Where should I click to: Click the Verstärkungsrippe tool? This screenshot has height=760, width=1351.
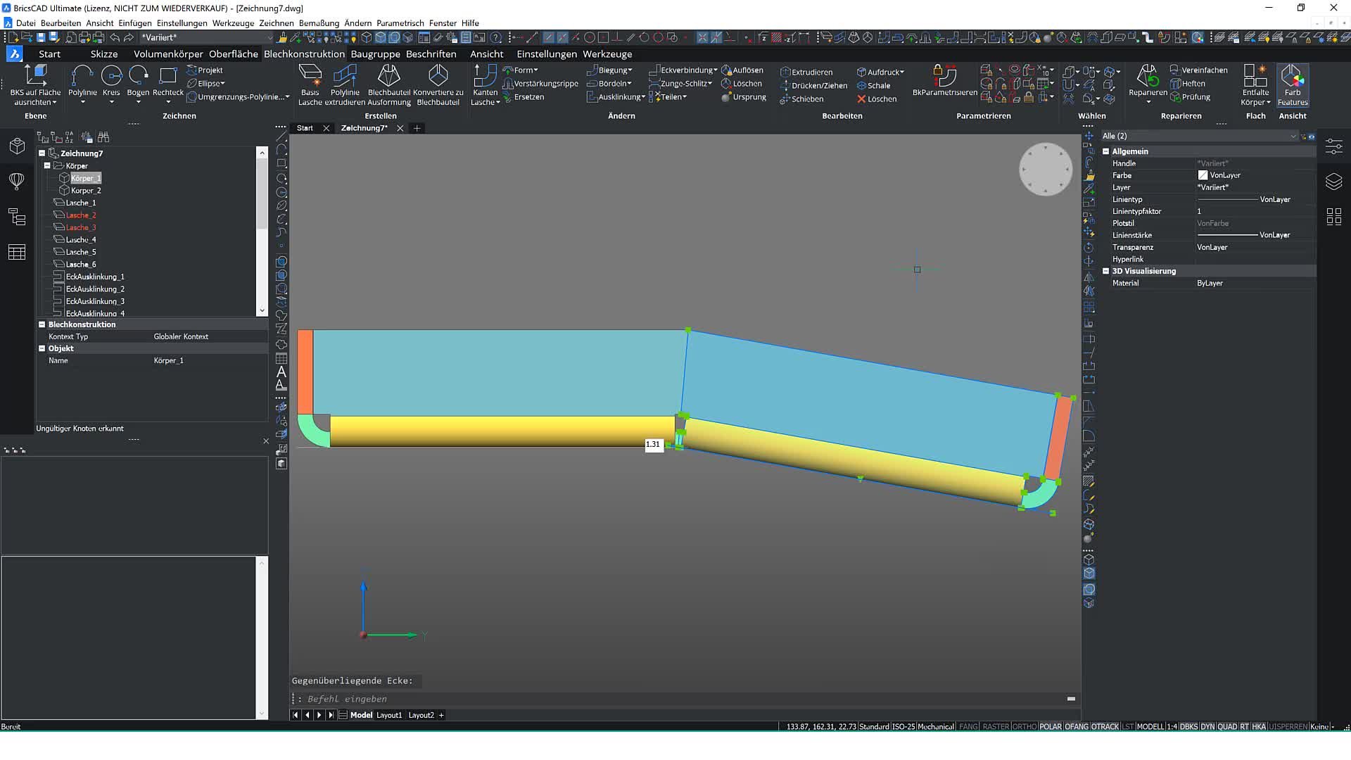(540, 84)
